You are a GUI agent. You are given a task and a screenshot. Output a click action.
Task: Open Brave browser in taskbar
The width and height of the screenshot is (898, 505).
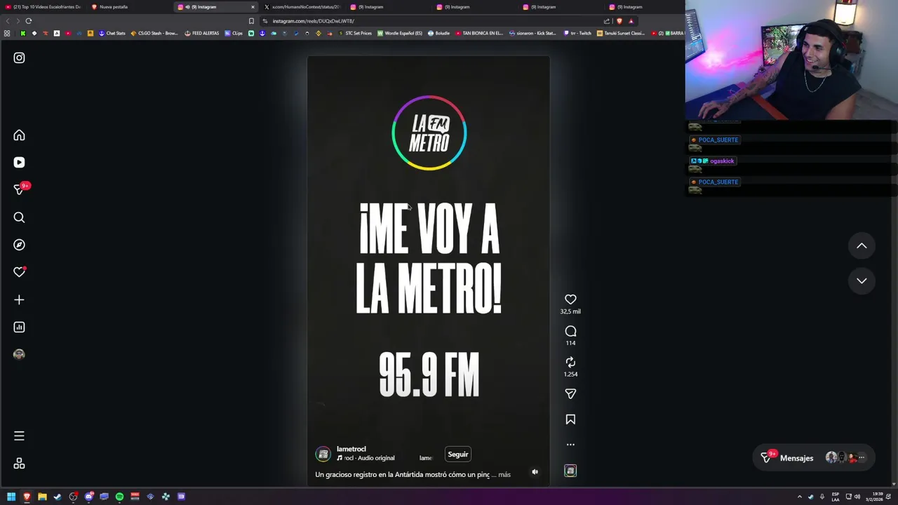(x=27, y=497)
